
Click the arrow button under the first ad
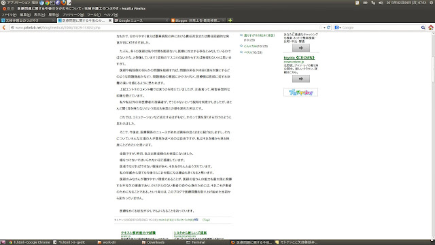pyautogui.click(x=300, y=48)
